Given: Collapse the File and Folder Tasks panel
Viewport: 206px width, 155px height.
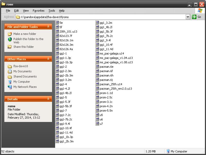Looking at the screenshot, I should 48,27.
